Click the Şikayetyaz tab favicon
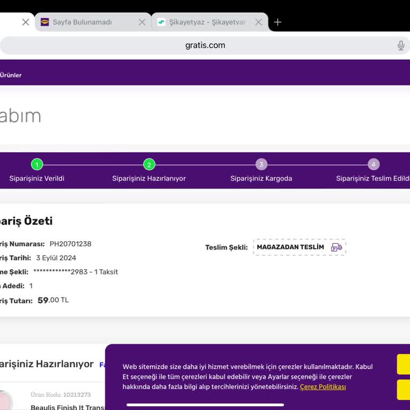The height and width of the screenshot is (410, 410). 161,22
